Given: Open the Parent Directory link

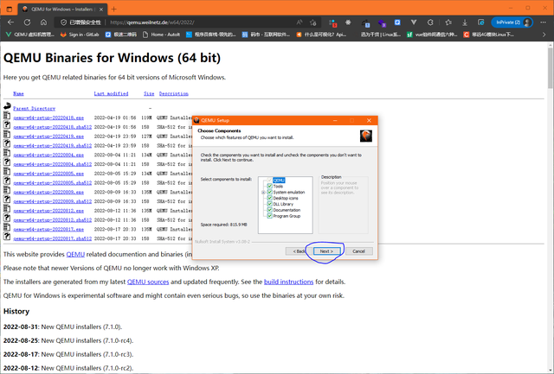Looking at the screenshot, I should (x=35, y=108).
